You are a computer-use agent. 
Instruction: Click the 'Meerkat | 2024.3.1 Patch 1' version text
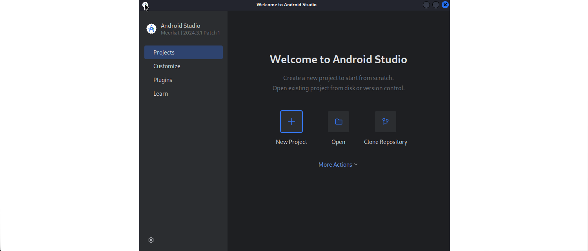coord(190,33)
